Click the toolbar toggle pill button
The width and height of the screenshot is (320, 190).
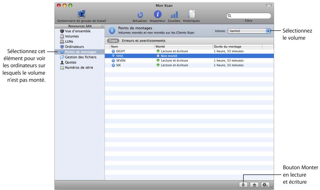coord(269,5)
